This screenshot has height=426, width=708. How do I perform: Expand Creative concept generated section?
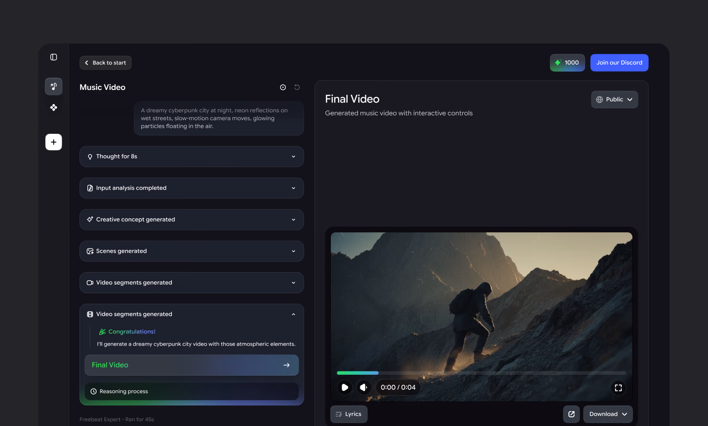tap(192, 220)
